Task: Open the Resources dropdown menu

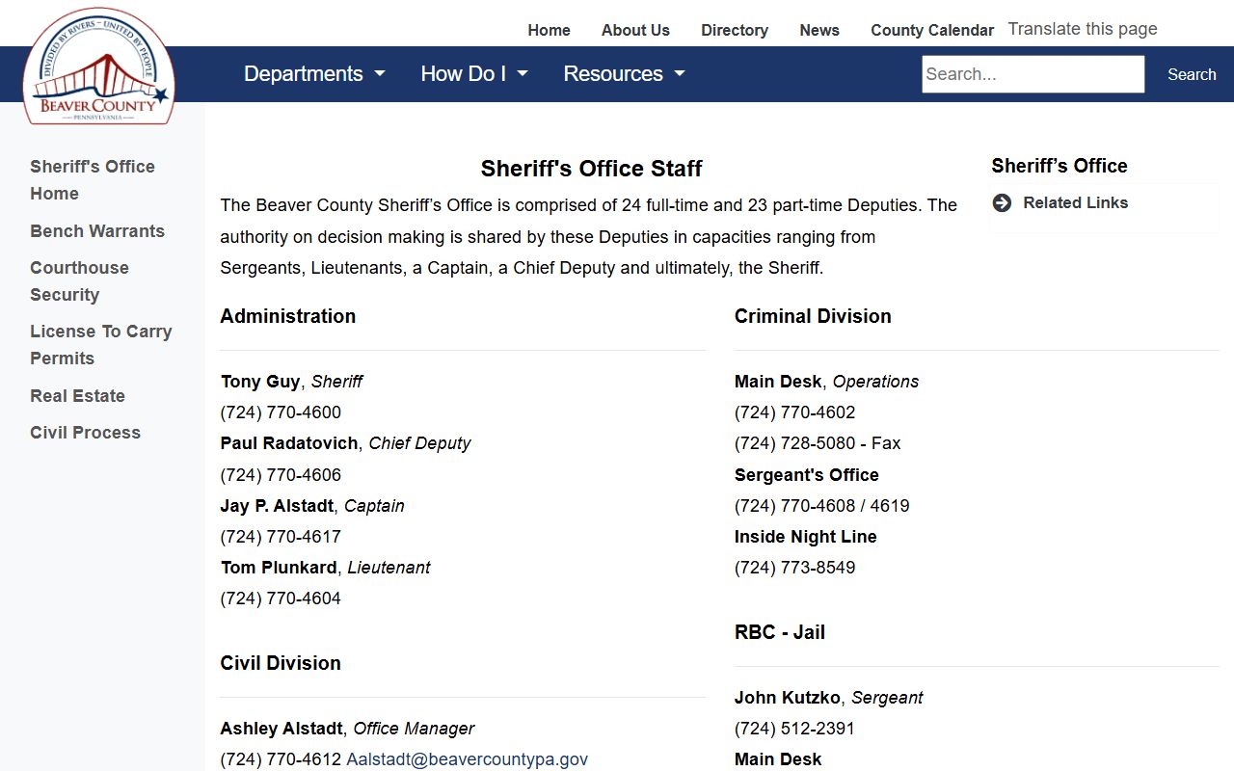Action: [x=624, y=74]
